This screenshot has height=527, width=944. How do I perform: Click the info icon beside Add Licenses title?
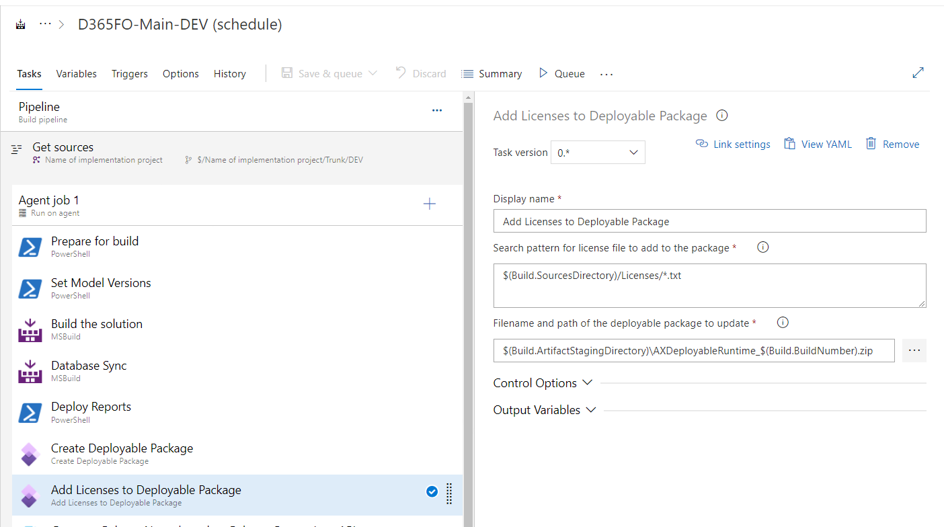click(721, 115)
